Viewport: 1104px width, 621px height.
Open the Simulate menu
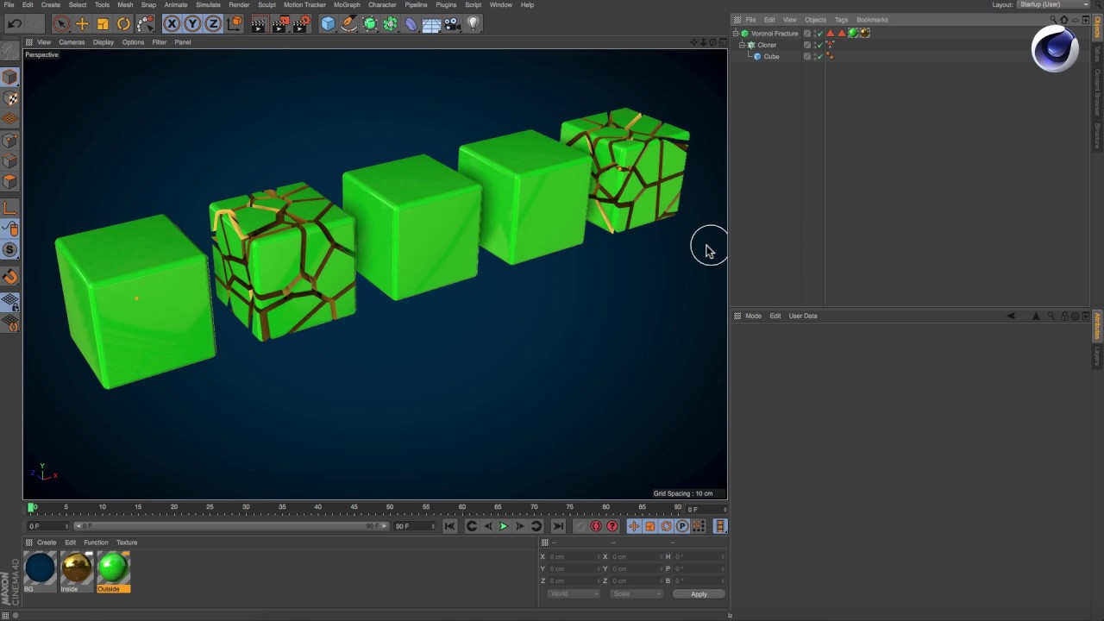tap(208, 4)
